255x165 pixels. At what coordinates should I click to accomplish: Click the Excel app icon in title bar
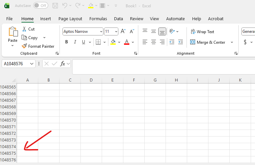pos(7,6)
